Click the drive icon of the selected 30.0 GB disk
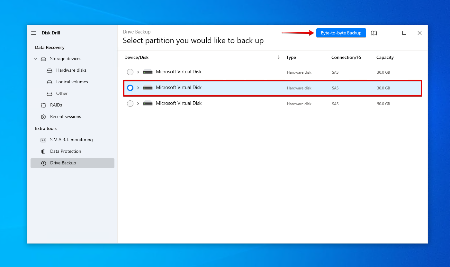Viewport: 450px width, 267px height. [x=148, y=88]
